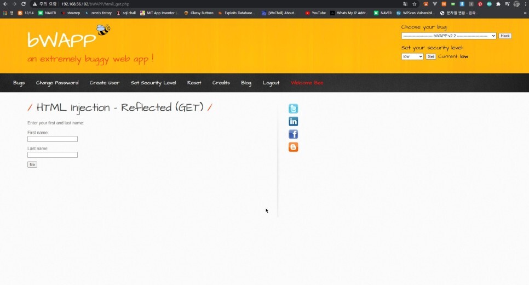The width and height of the screenshot is (529, 285).
Task: Open the Chrome extensions puzzle icon
Action: (x=498, y=4)
